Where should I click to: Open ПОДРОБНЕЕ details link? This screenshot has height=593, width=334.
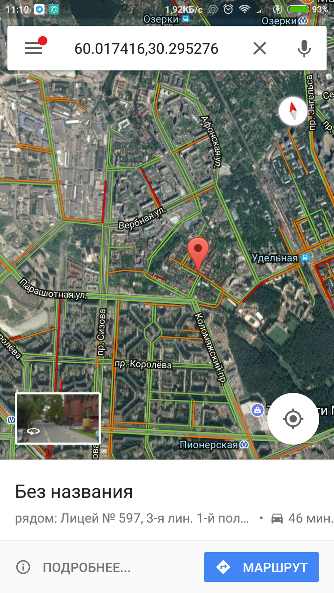point(87,567)
